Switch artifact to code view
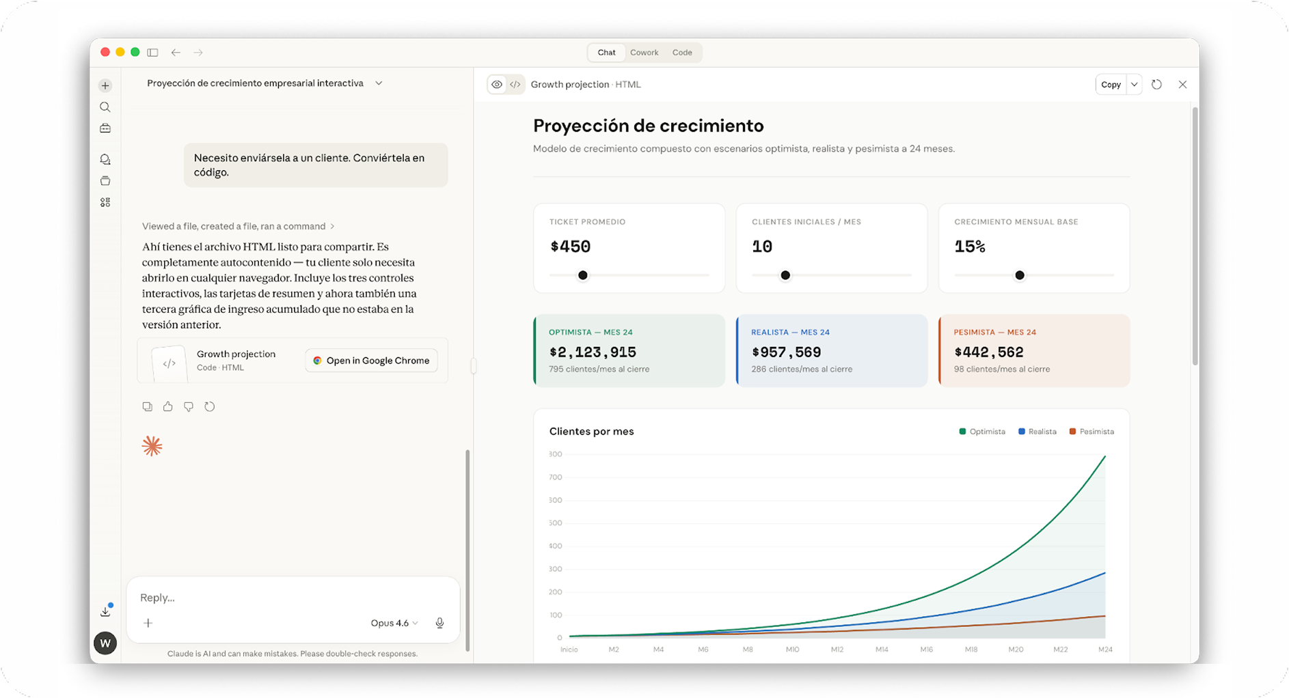Viewport: 1289px width, 698px height. [515, 85]
